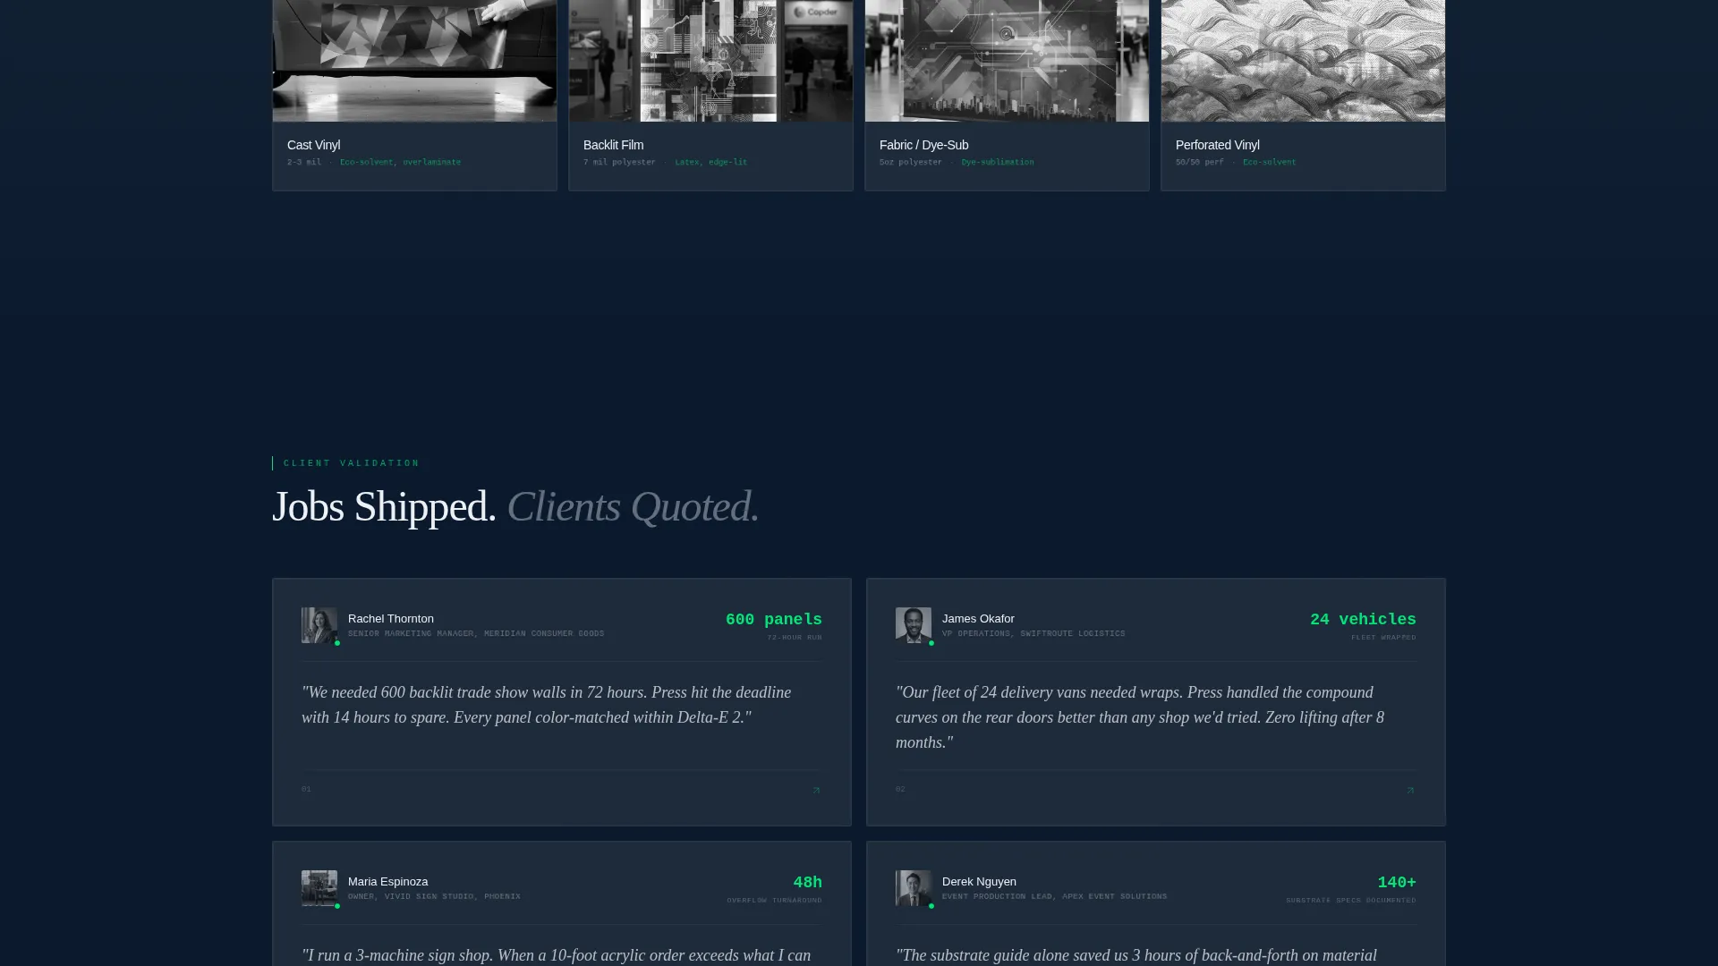Click Rachel Thornton's avatar photo
Image resolution: width=1718 pixels, height=966 pixels.
coord(319,625)
